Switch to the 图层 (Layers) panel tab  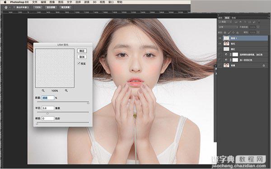227,18
